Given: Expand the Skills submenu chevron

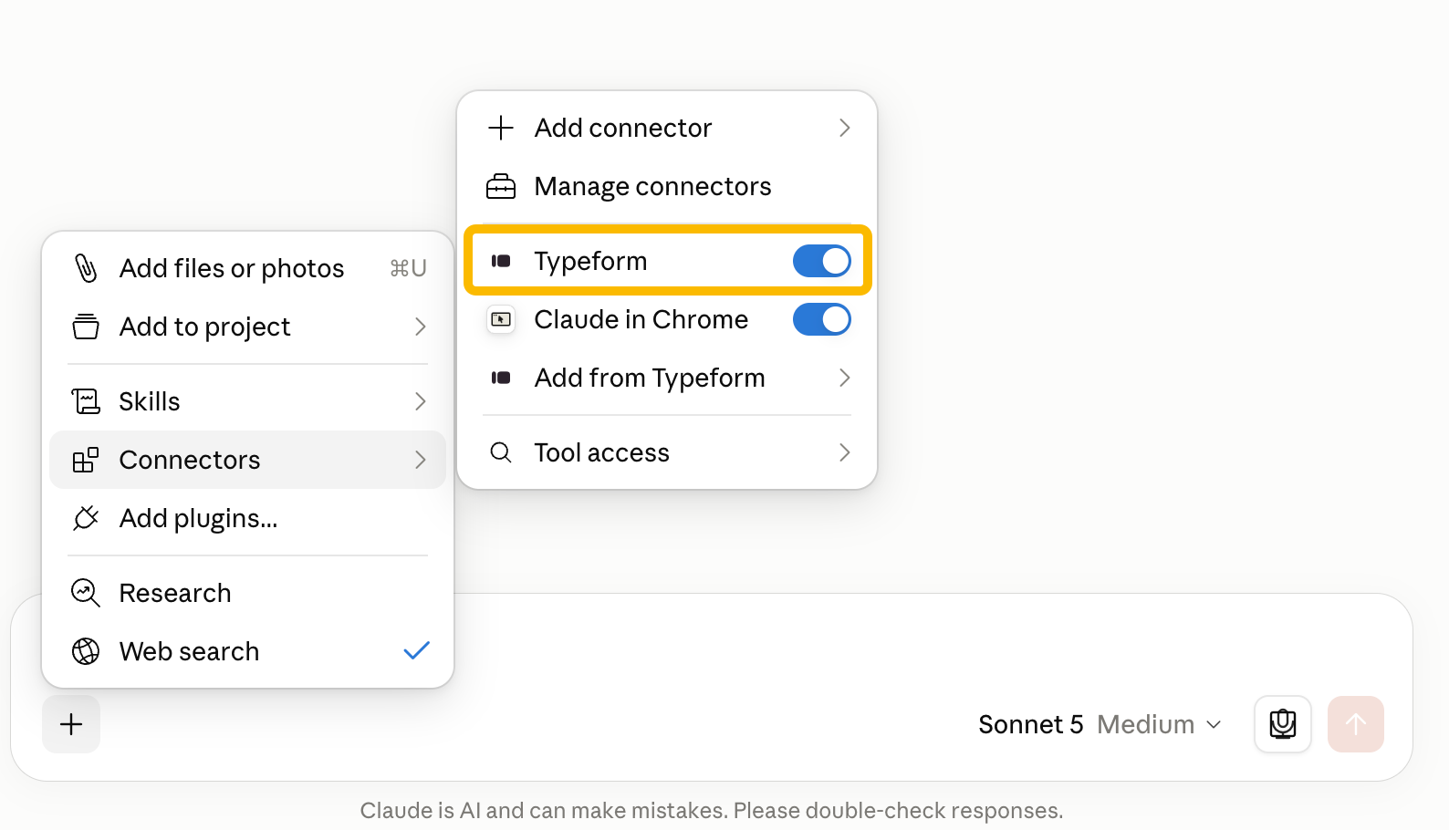Looking at the screenshot, I should tap(420, 401).
